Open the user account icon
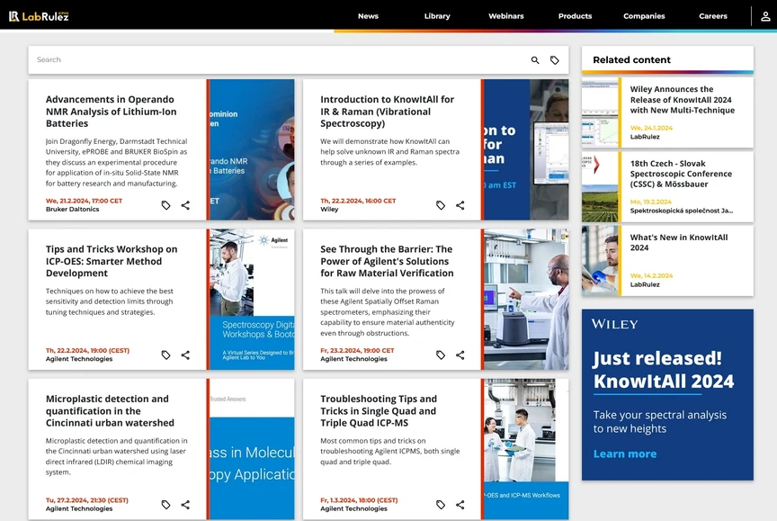 (765, 16)
